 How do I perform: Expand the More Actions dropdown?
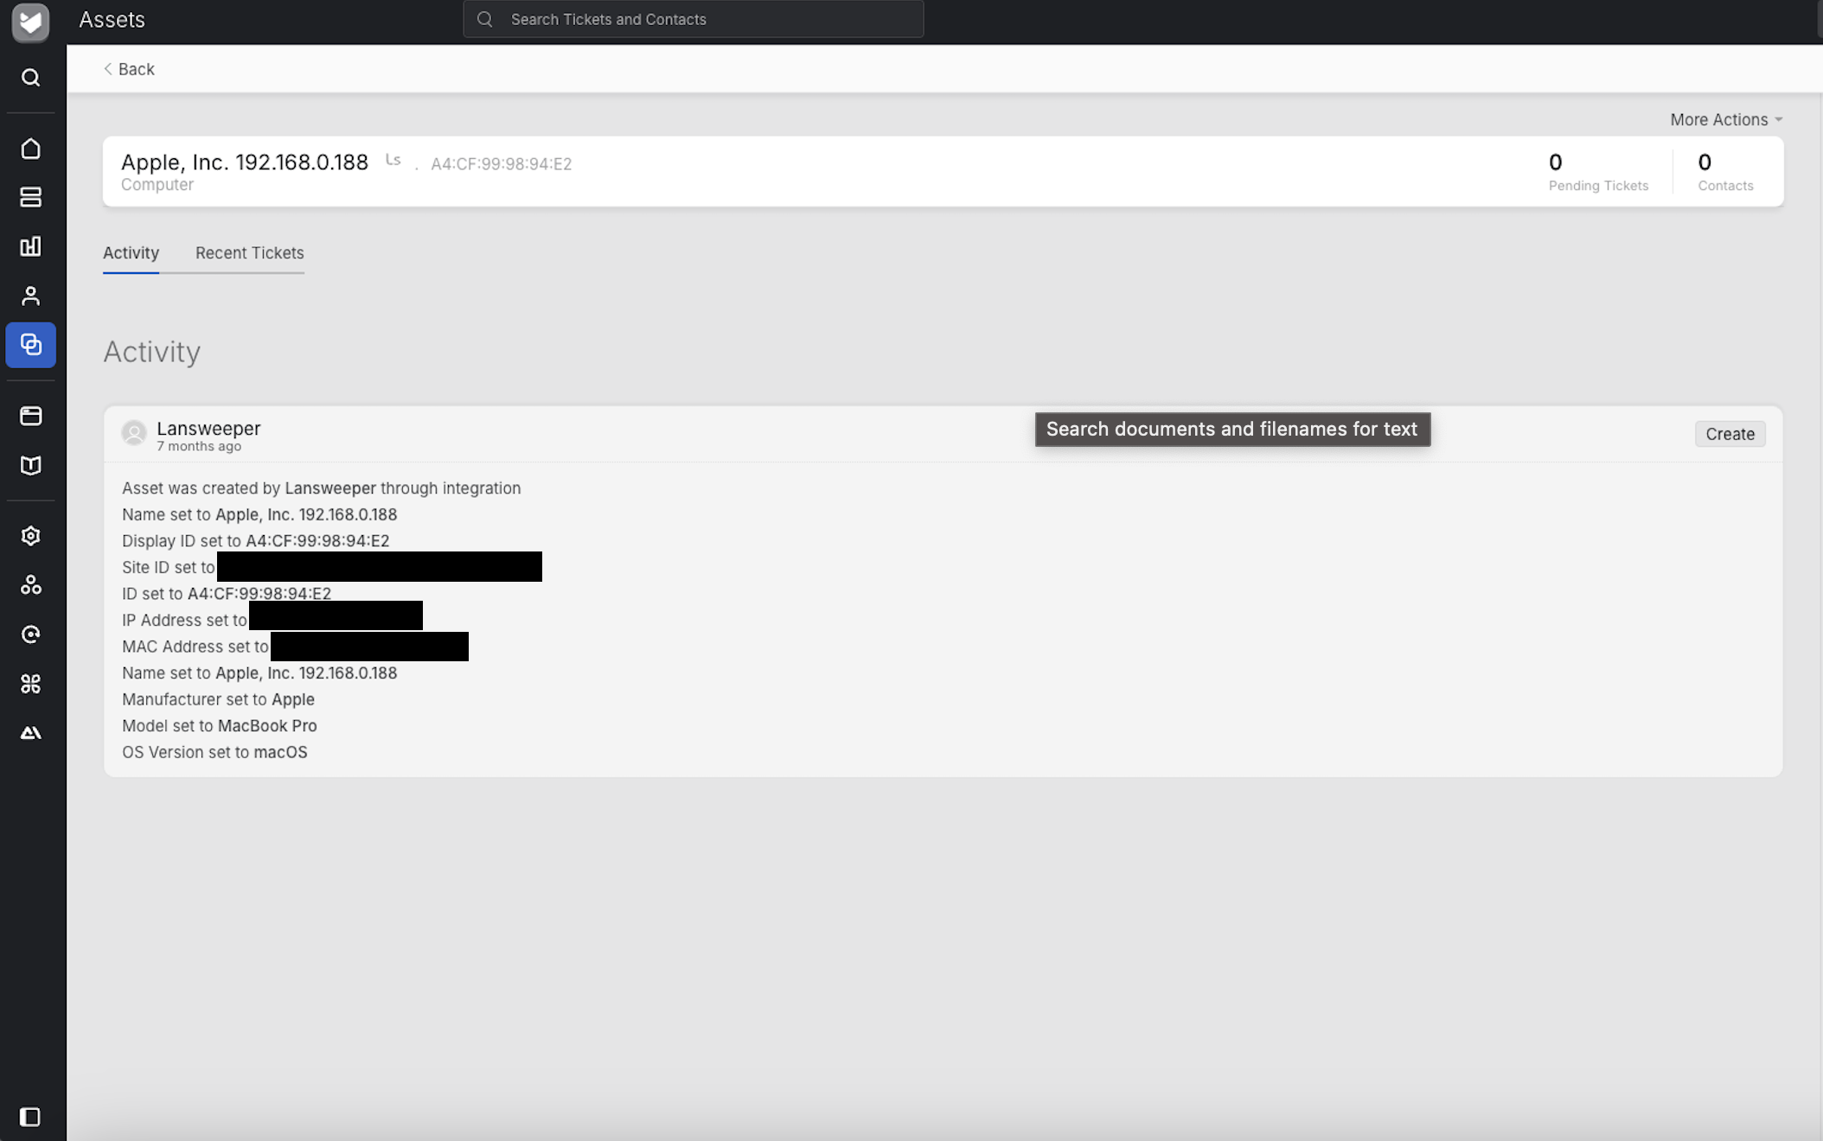click(x=1726, y=119)
